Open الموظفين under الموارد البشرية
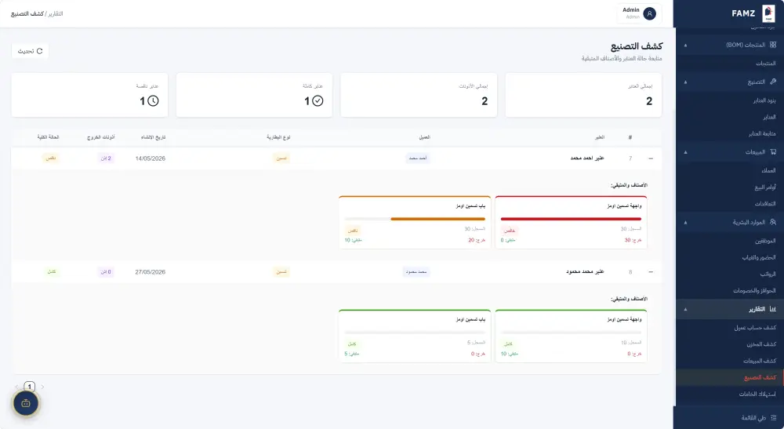 (x=765, y=241)
